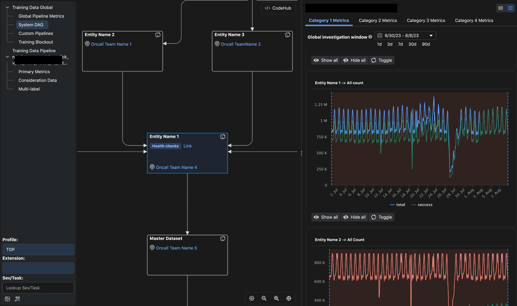The height and width of the screenshot is (306, 517).
Task: Switch to Category 2 Metrics tab
Action: (x=378, y=20)
